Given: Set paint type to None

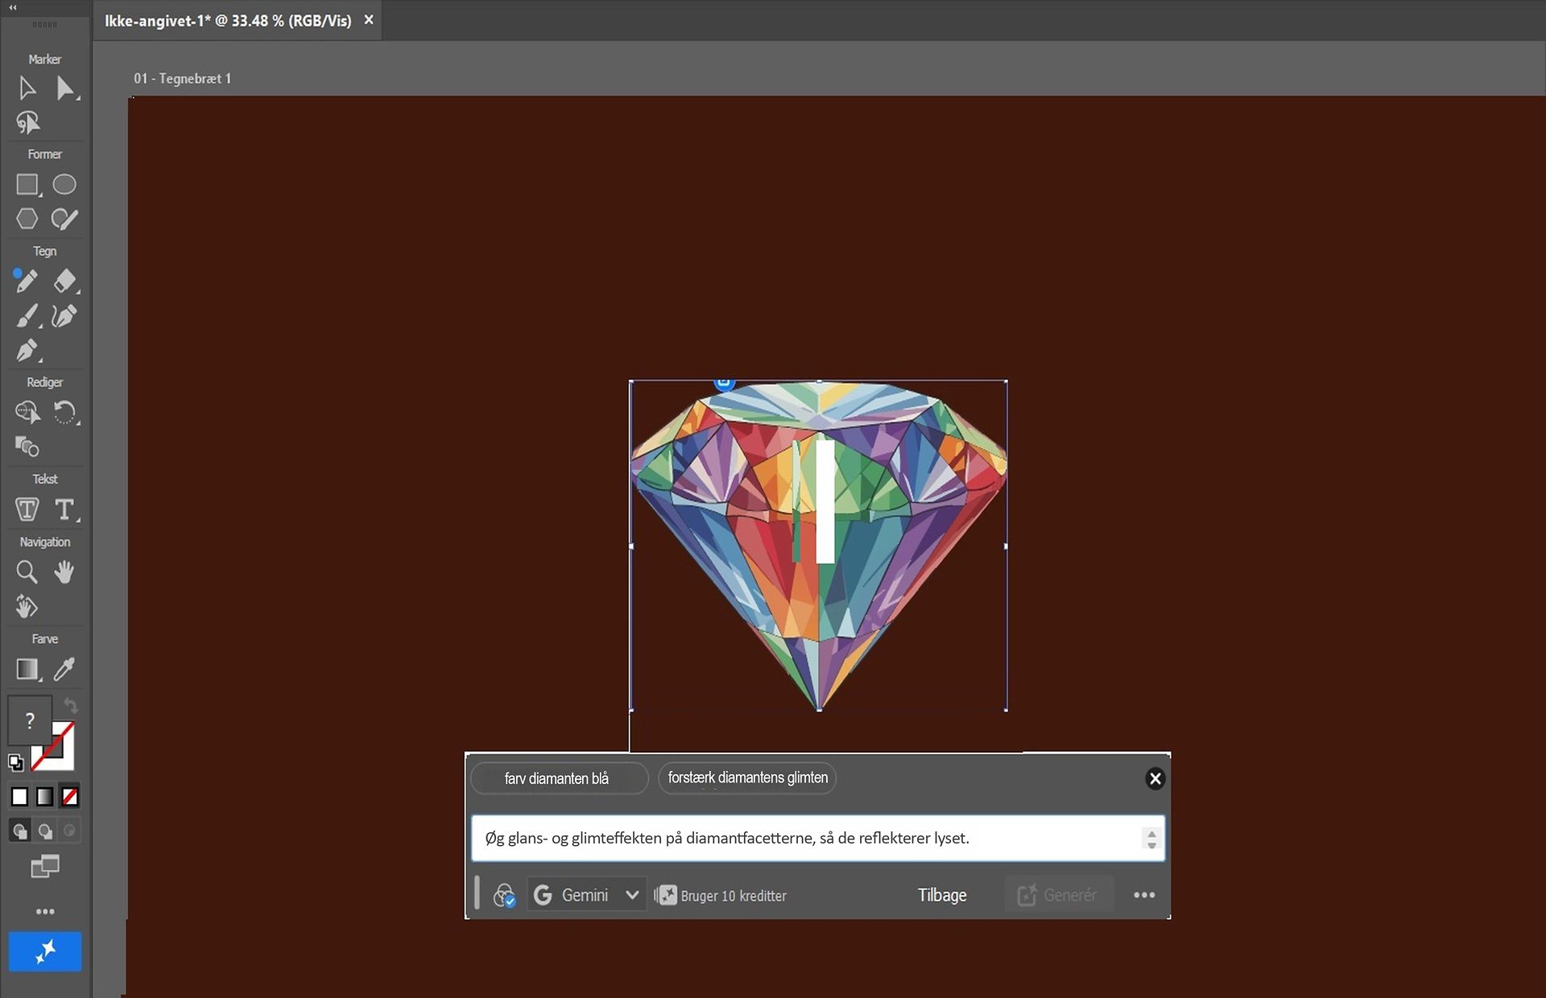Looking at the screenshot, I should (x=70, y=797).
